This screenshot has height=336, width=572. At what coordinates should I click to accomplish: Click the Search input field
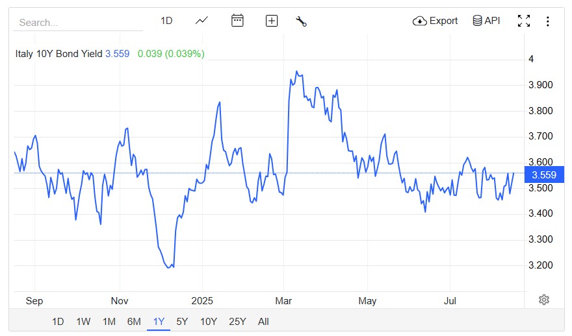point(78,22)
